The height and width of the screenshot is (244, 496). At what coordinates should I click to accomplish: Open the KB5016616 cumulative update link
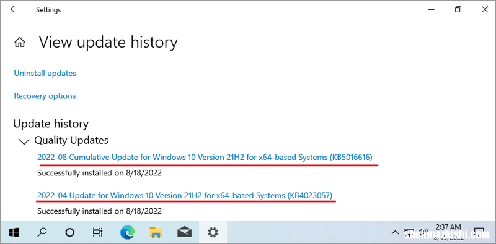[x=205, y=157]
